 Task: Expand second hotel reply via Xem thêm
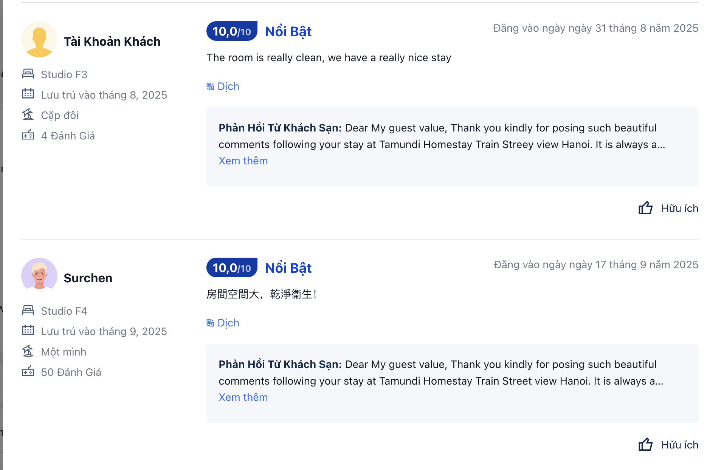click(x=243, y=397)
